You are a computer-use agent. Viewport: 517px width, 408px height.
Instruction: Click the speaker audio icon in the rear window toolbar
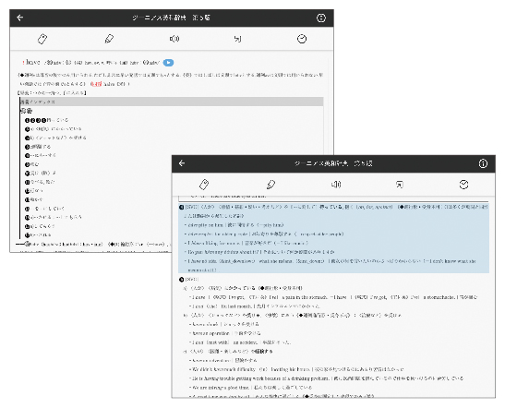[x=174, y=39]
